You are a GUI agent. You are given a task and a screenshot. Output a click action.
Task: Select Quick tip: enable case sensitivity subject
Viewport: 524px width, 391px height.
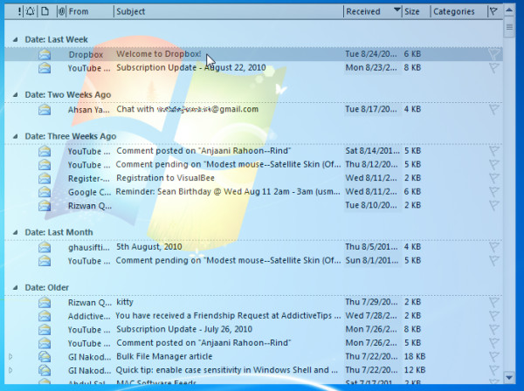pos(226,370)
